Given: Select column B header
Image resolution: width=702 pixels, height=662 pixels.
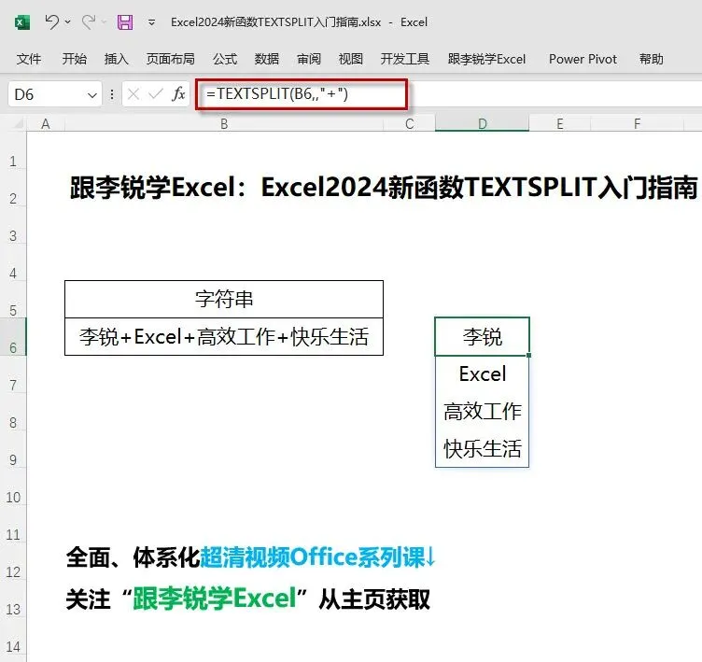Looking at the screenshot, I should pyautogui.click(x=224, y=123).
